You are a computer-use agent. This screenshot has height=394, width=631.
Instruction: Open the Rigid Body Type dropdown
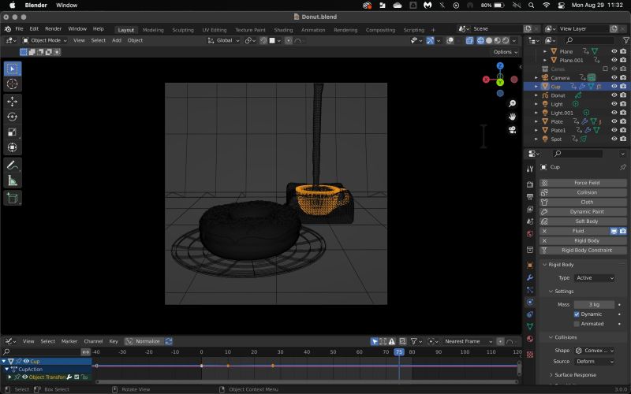coord(595,277)
